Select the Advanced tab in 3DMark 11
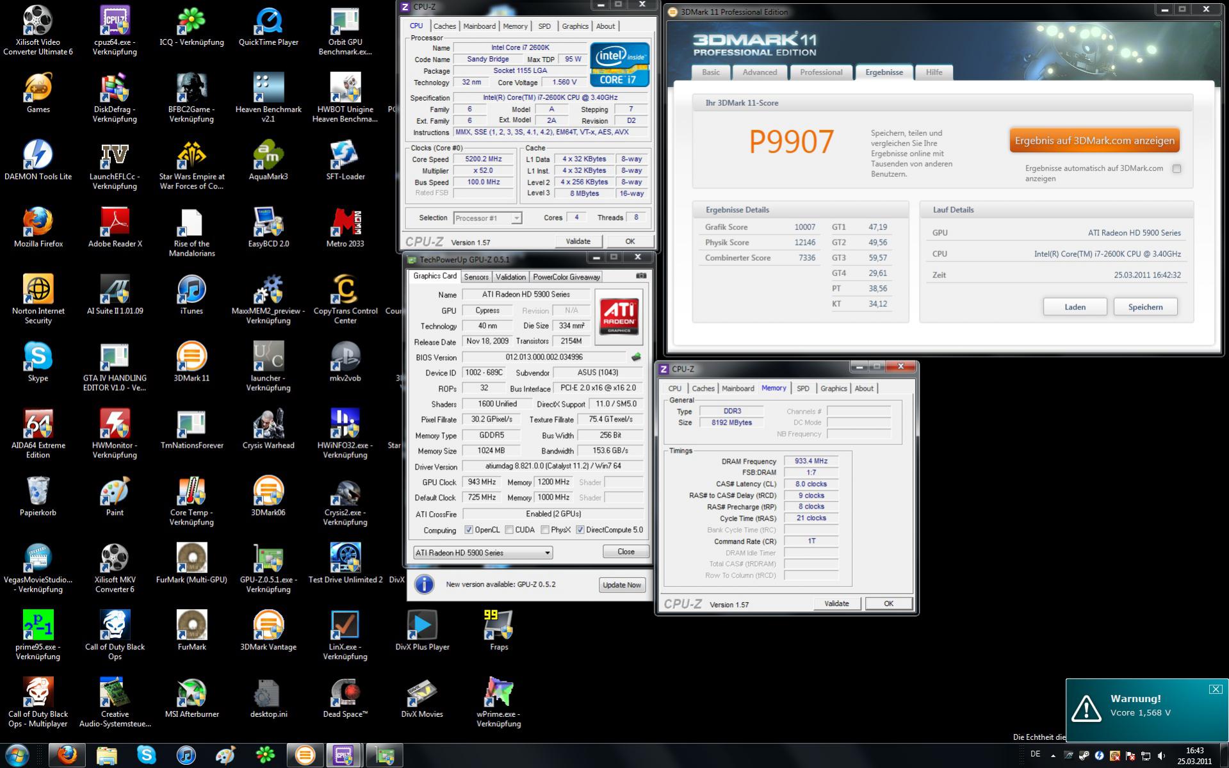Viewport: 1229px width, 768px height. [x=760, y=72]
